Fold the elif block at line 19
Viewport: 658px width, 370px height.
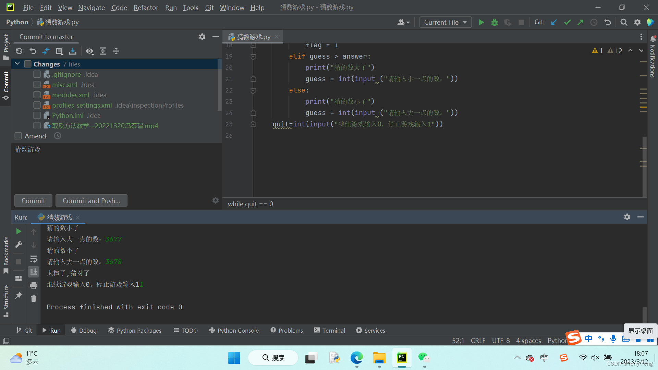click(x=253, y=57)
